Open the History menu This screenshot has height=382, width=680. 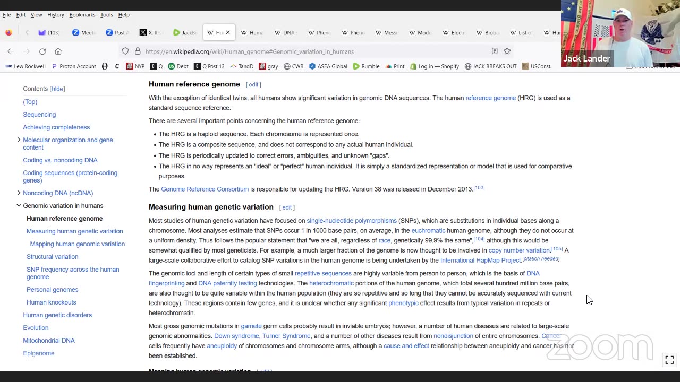point(56,15)
